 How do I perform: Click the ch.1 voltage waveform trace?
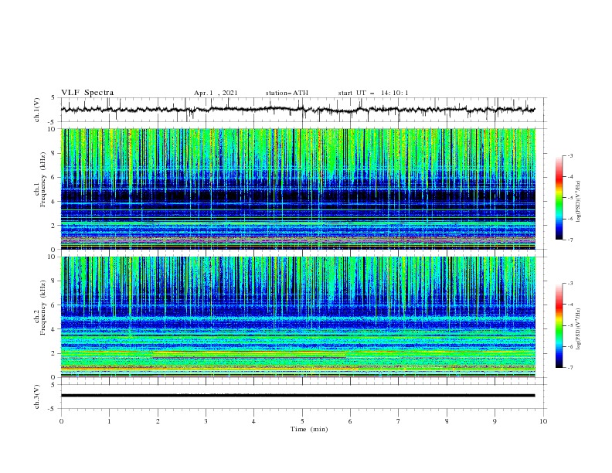[298, 110]
